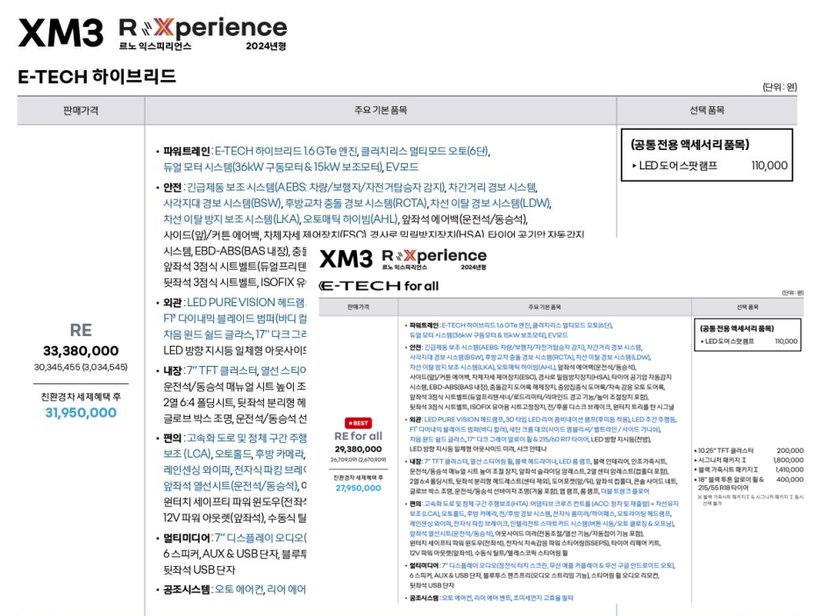The height and width of the screenshot is (616, 821).
Task: Click the large XM3 logo in back sheet
Action: [x=61, y=33]
